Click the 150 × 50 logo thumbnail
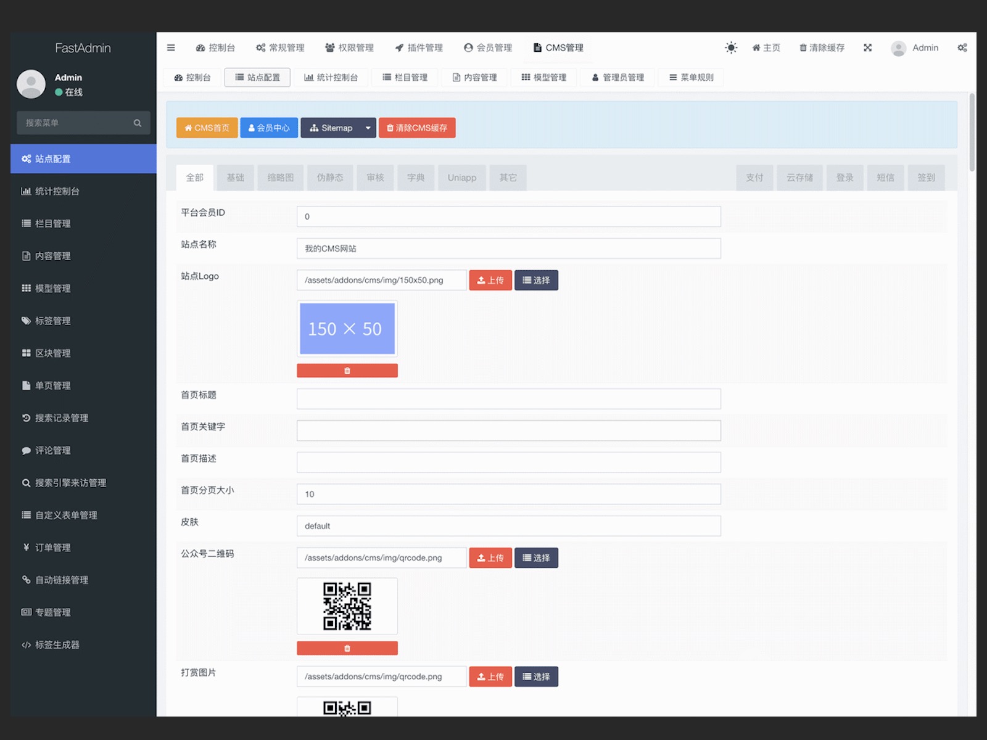 coord(347,329)
